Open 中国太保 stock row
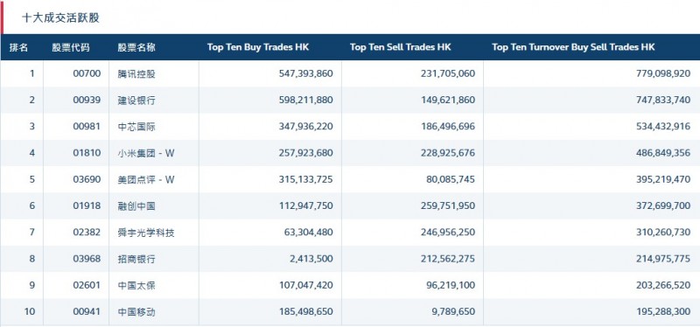Screen dimensions: 700x327 (x=350, y=285)
